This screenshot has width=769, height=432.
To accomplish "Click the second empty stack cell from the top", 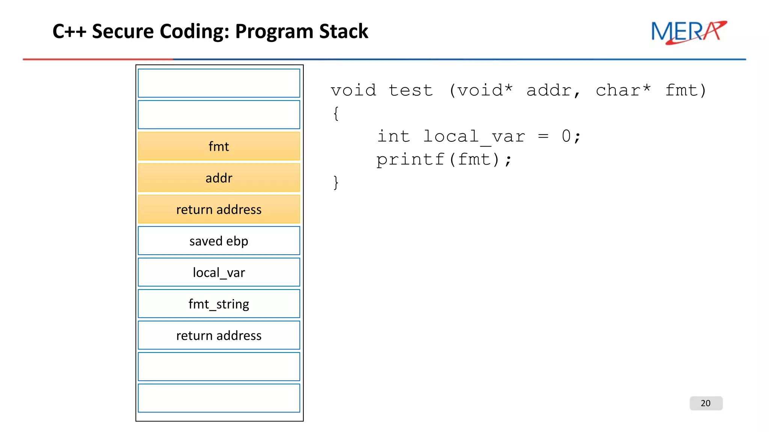I will tap(219, 115).
